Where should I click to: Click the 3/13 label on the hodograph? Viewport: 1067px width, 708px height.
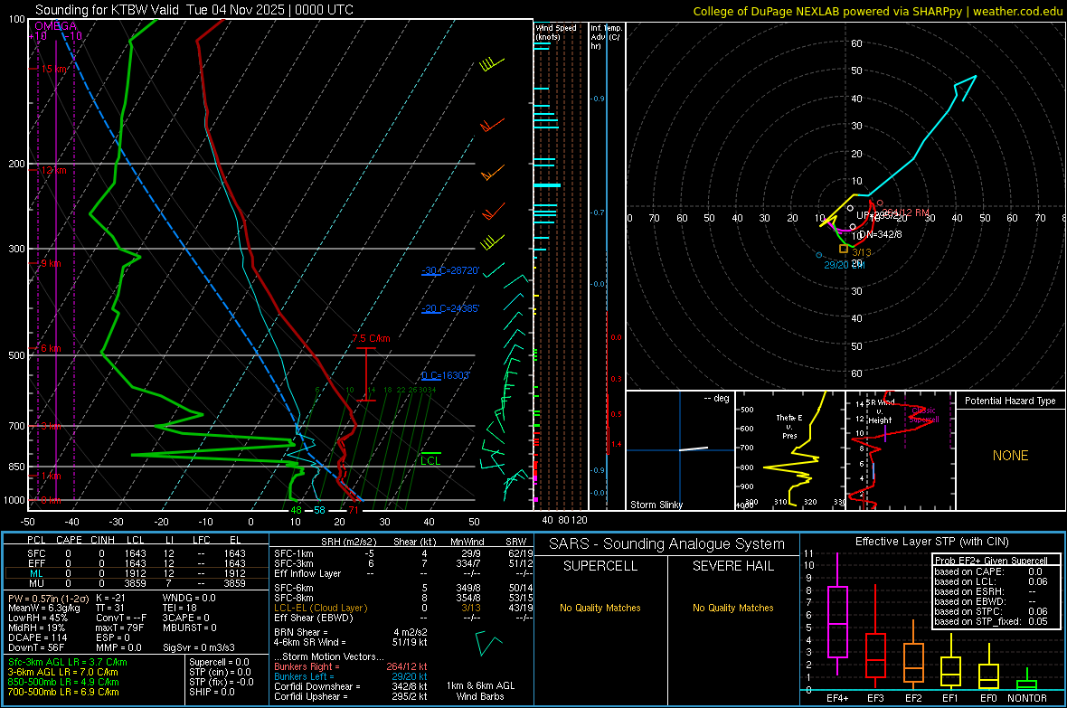pyautogui.click(x=862, y=252)
